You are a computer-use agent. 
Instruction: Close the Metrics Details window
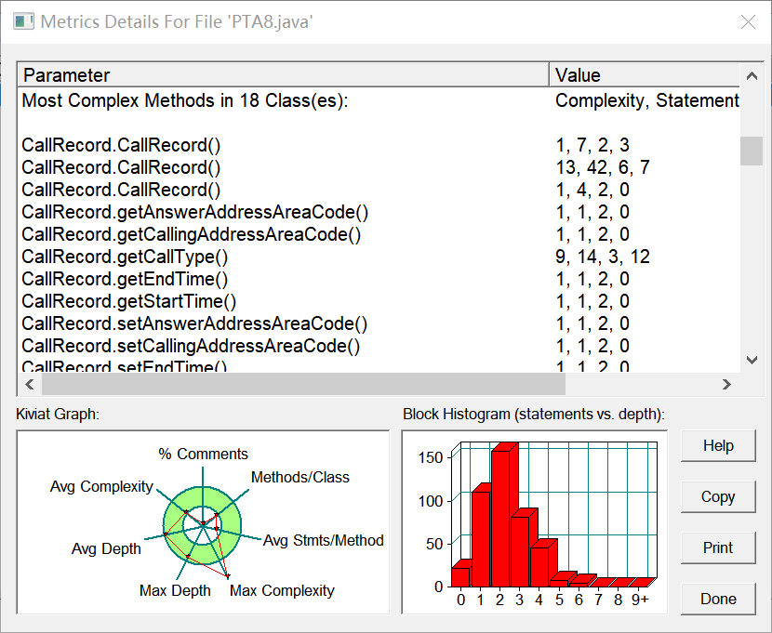click(x=748, y=21)
